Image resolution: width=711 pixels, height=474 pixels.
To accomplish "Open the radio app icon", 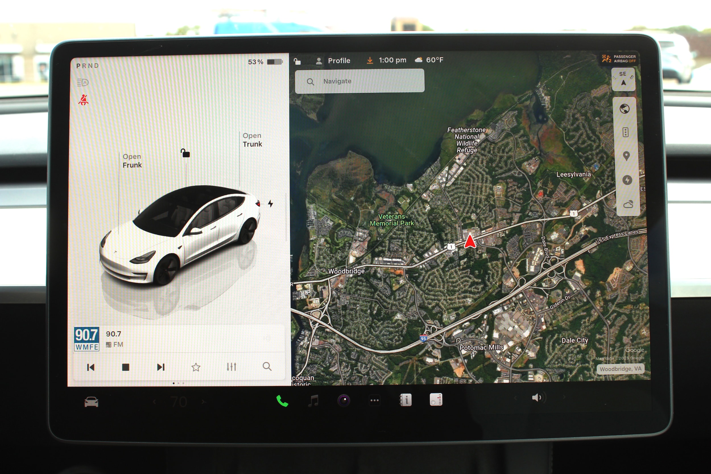I will tap(436, 400).
